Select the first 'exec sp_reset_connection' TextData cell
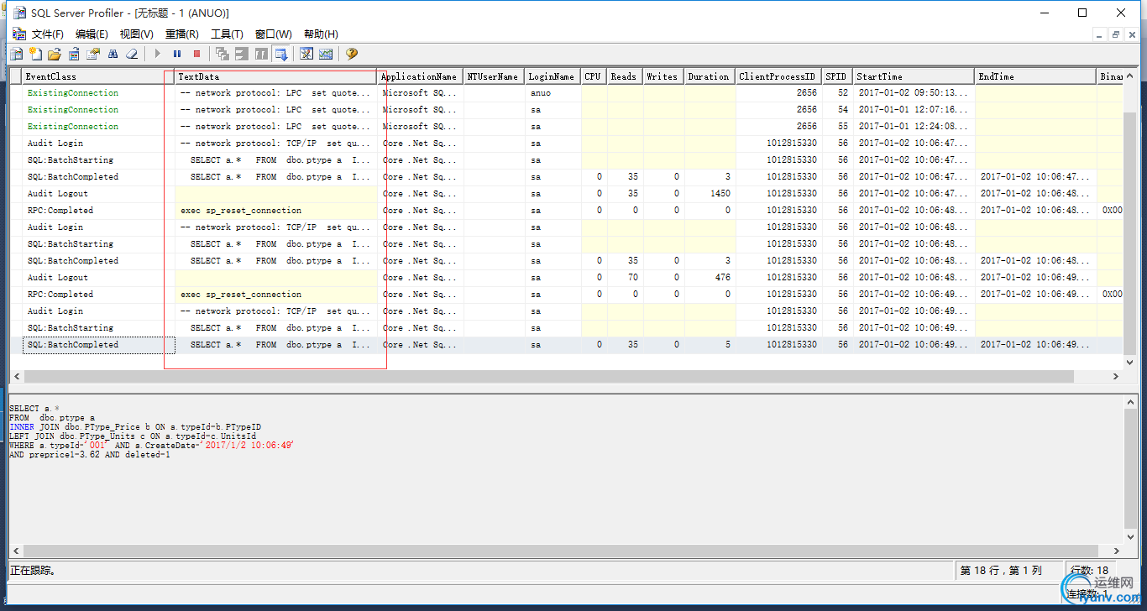This screenshot has width=1147, height=611. [276, 211]
